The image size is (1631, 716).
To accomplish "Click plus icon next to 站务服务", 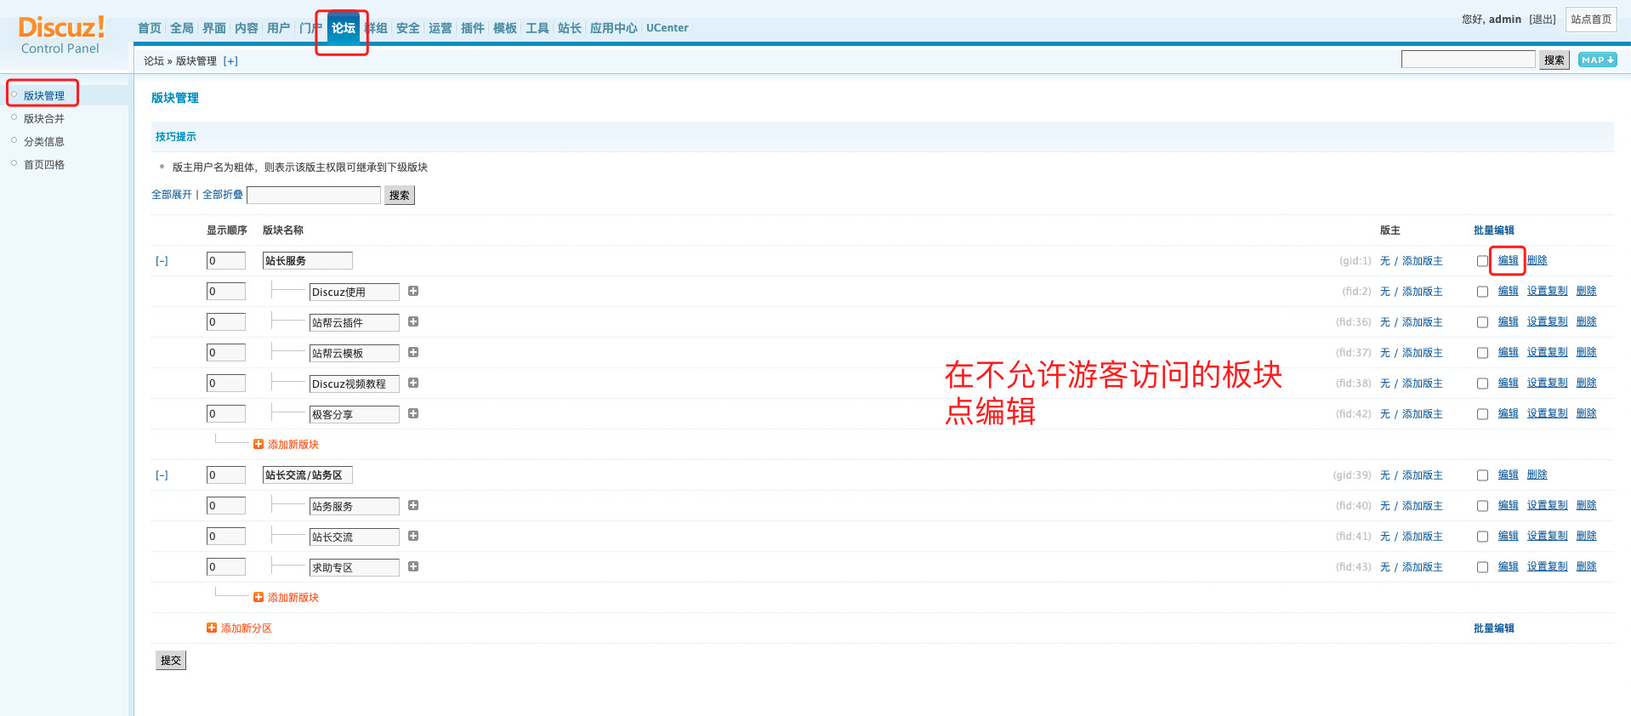I will (x=413, y=505).
